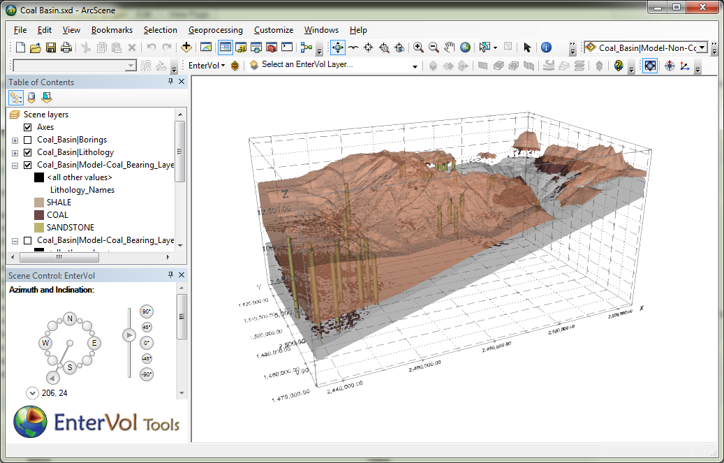Set azimuth to W on compass
724x463 pixels.
click(x=45, y=343)
